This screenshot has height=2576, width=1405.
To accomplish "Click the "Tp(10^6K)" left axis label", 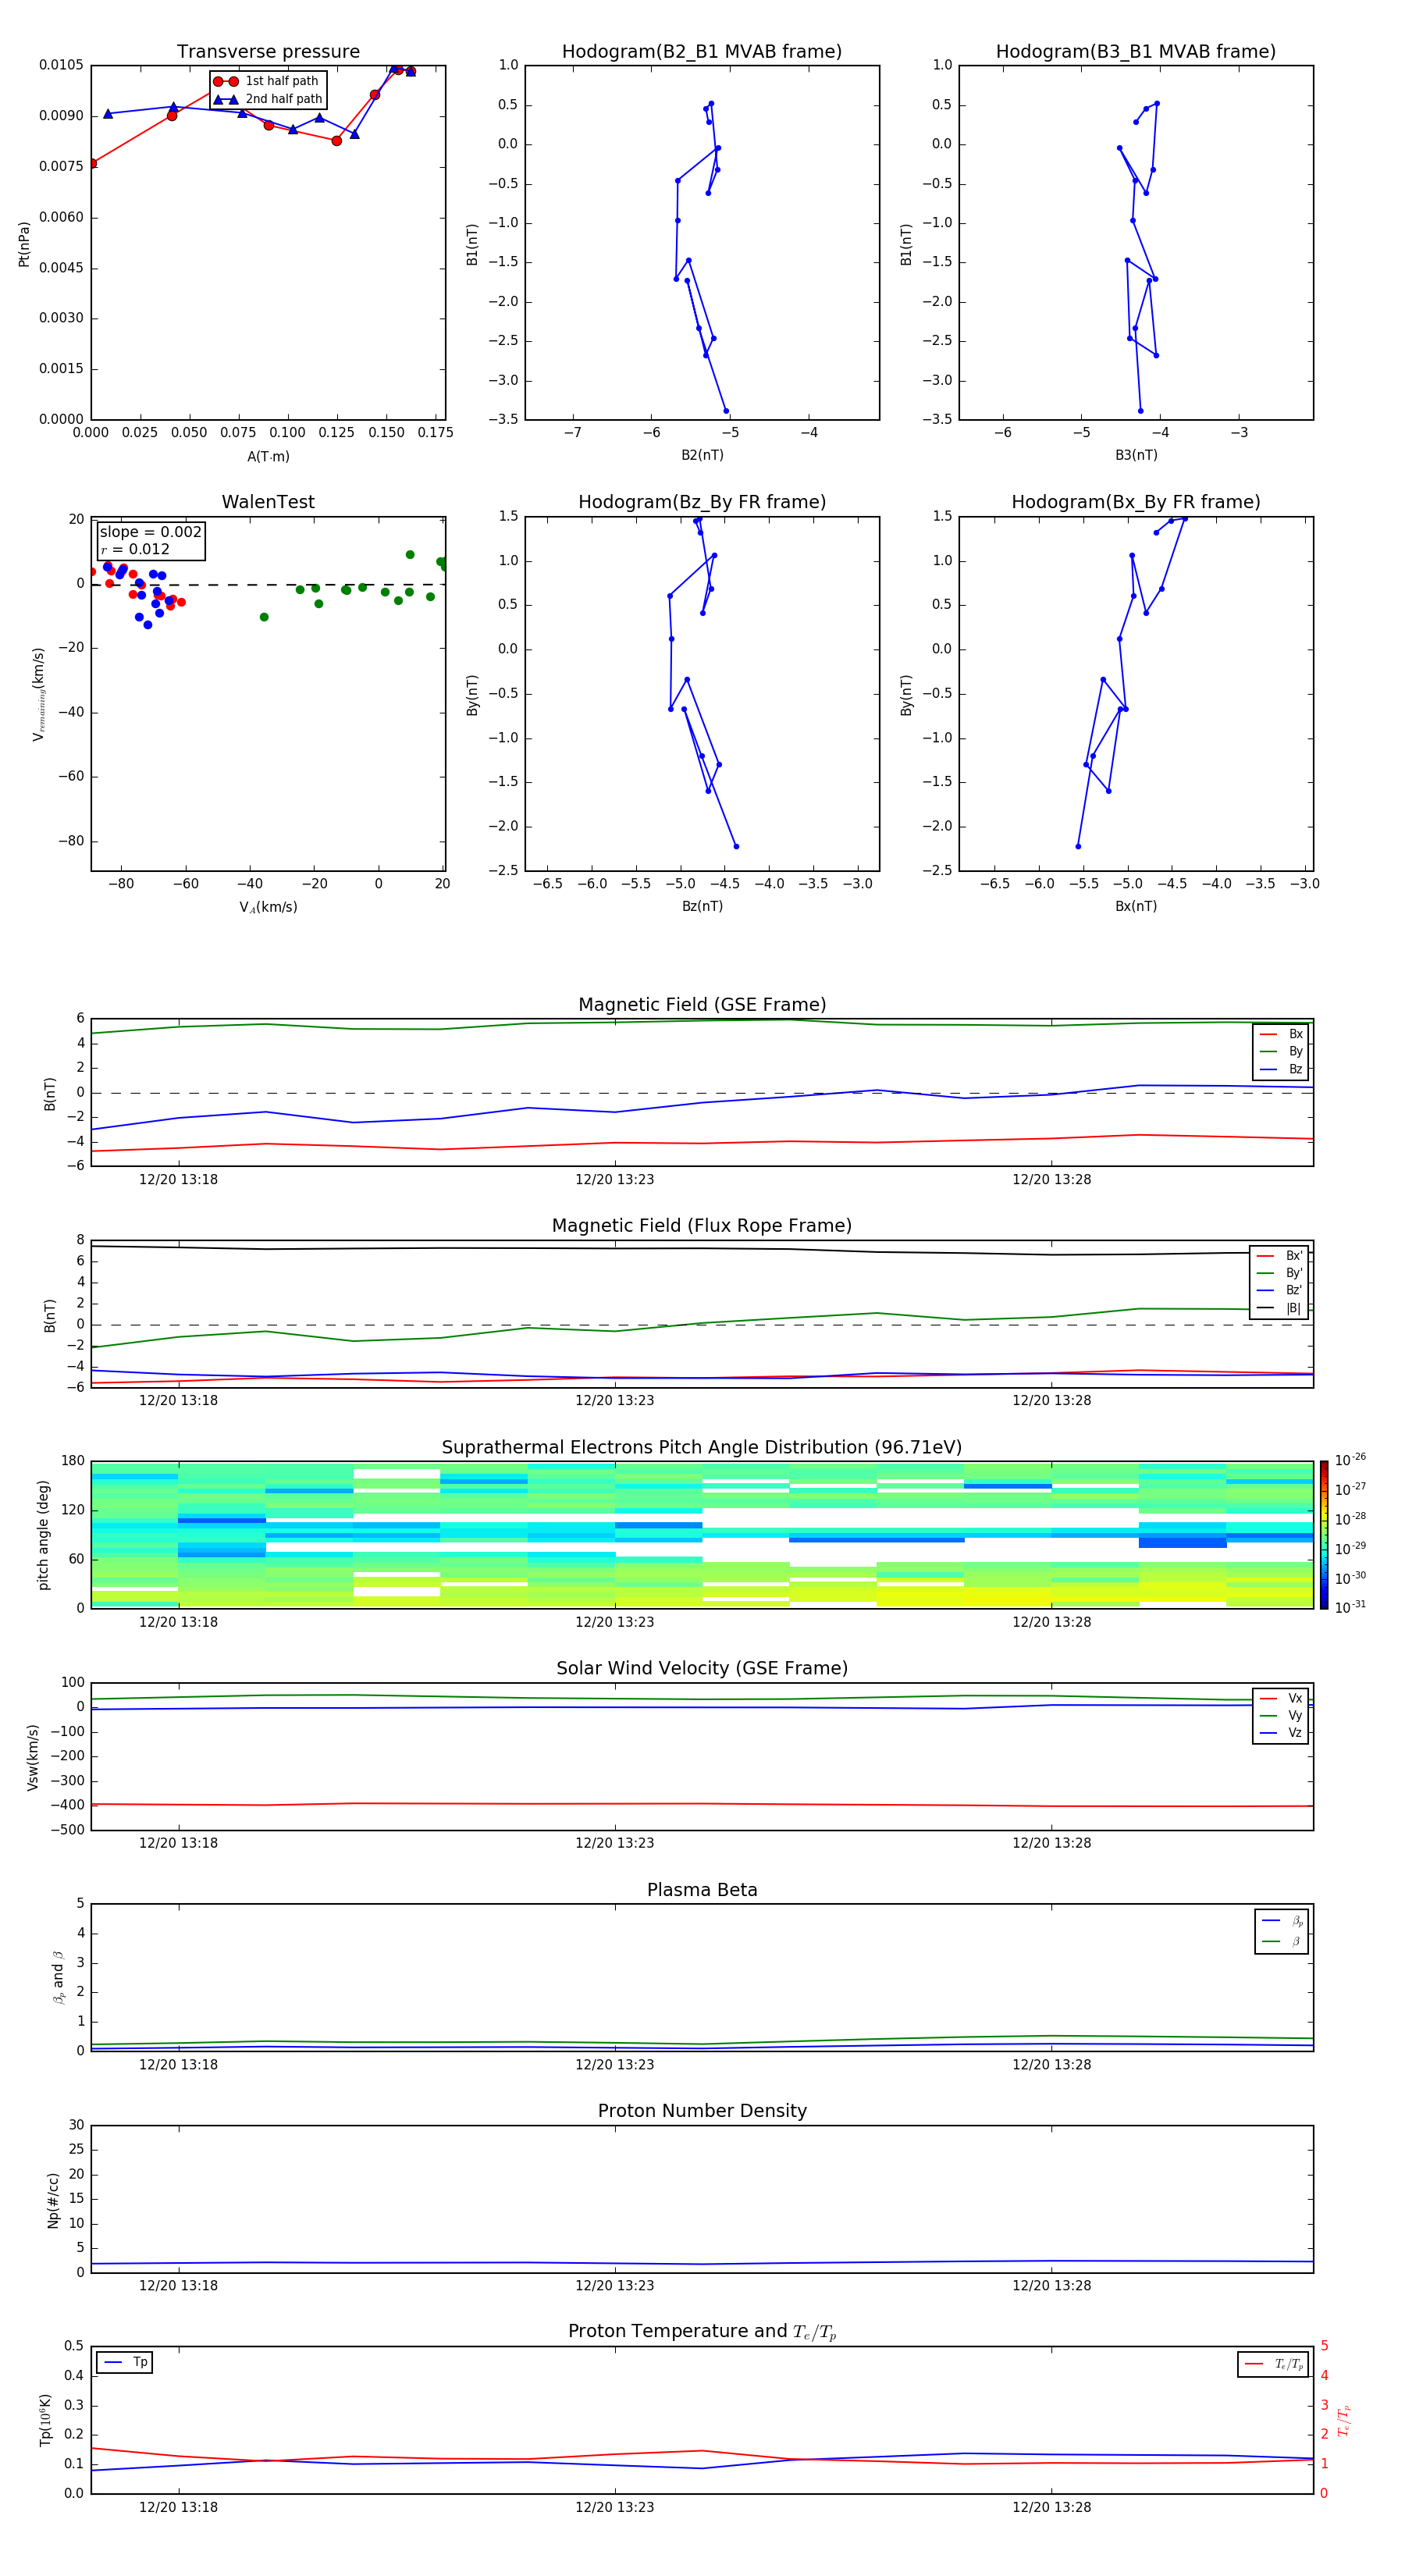I will click(45, 2420).
